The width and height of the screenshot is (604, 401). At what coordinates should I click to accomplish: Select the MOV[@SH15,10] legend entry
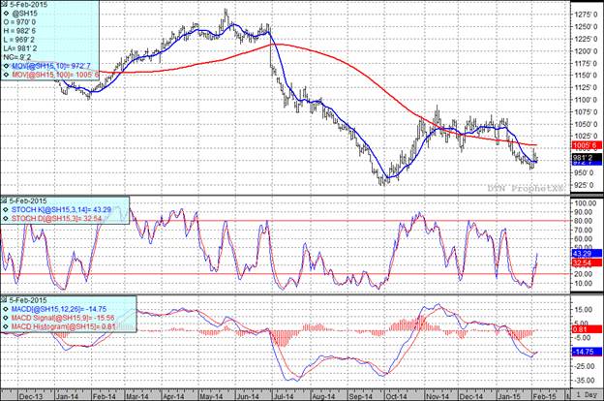(51, 66)
